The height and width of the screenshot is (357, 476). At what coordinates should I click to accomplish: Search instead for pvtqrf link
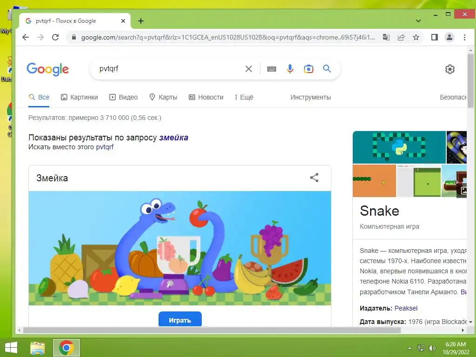105,147
